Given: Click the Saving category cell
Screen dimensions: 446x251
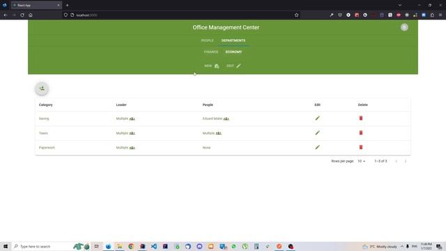Looking at the screenshot, I should [44, 119].
